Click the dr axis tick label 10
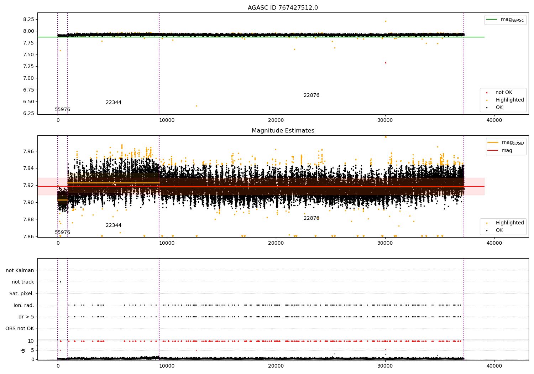 coord(31,341)
